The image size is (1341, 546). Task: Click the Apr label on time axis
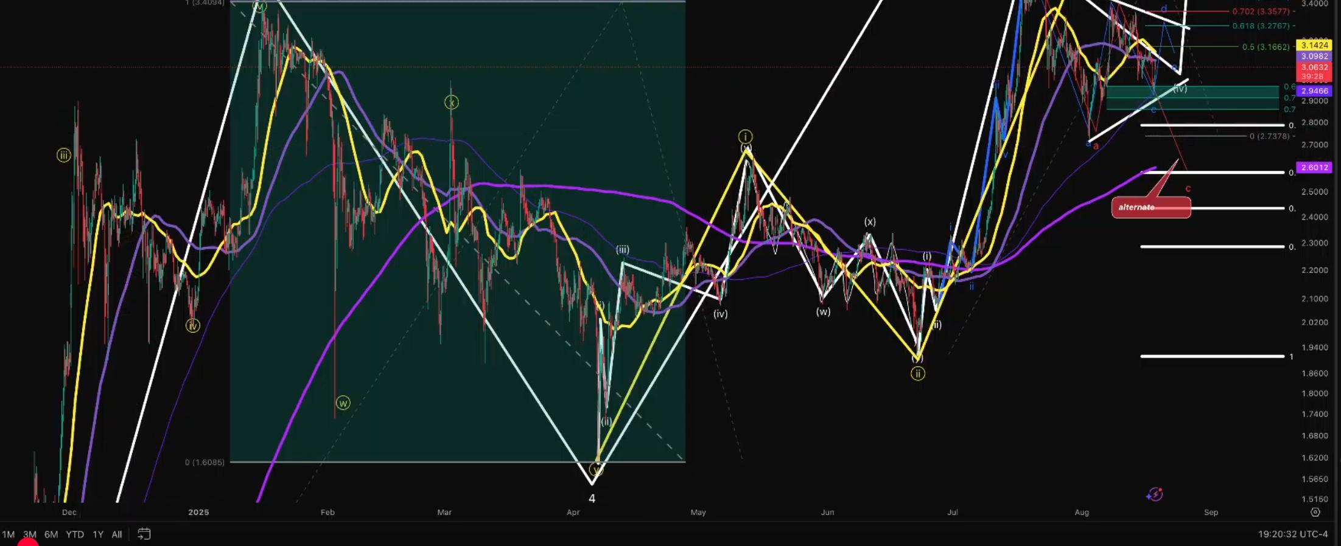tap(573, 513)
